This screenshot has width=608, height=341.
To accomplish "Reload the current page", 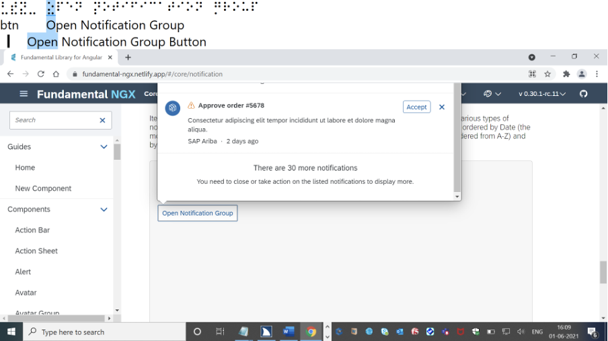I will 41,74.
